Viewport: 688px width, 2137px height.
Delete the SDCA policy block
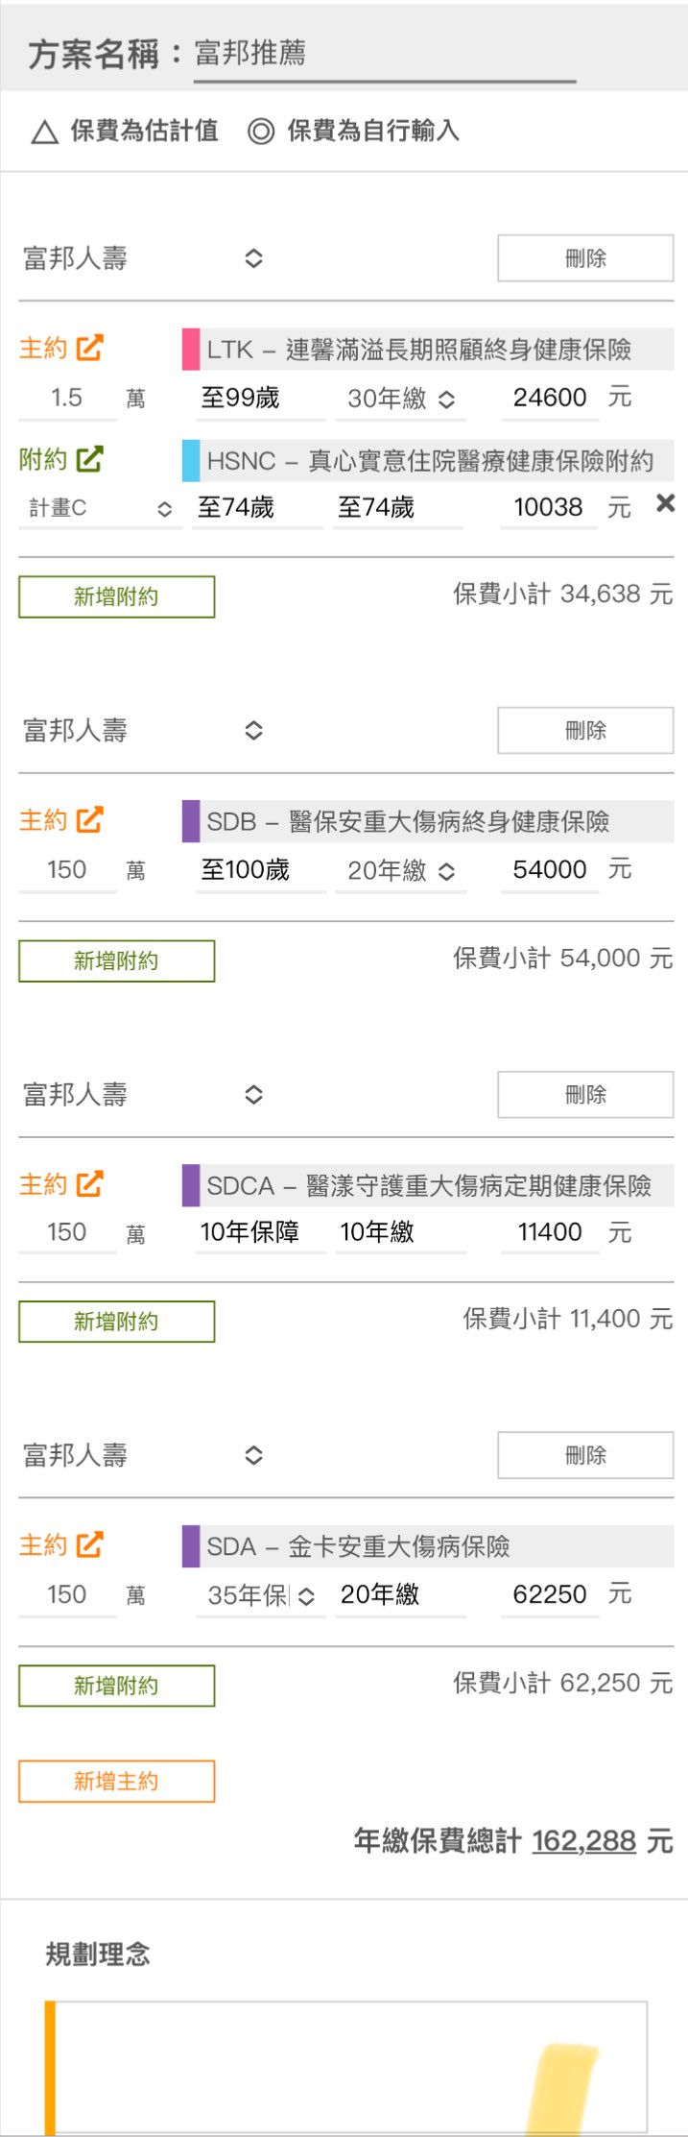point(585,1094)
